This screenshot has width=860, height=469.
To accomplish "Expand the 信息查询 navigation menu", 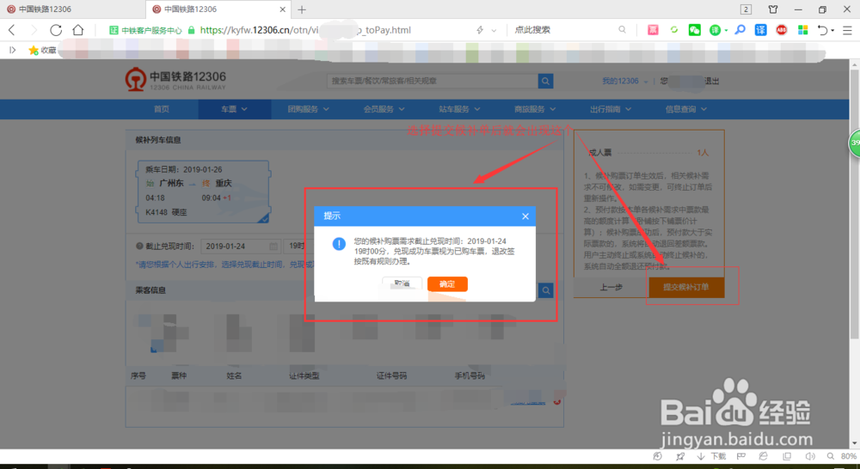I will pyautogui.click(x=686, y=109).
